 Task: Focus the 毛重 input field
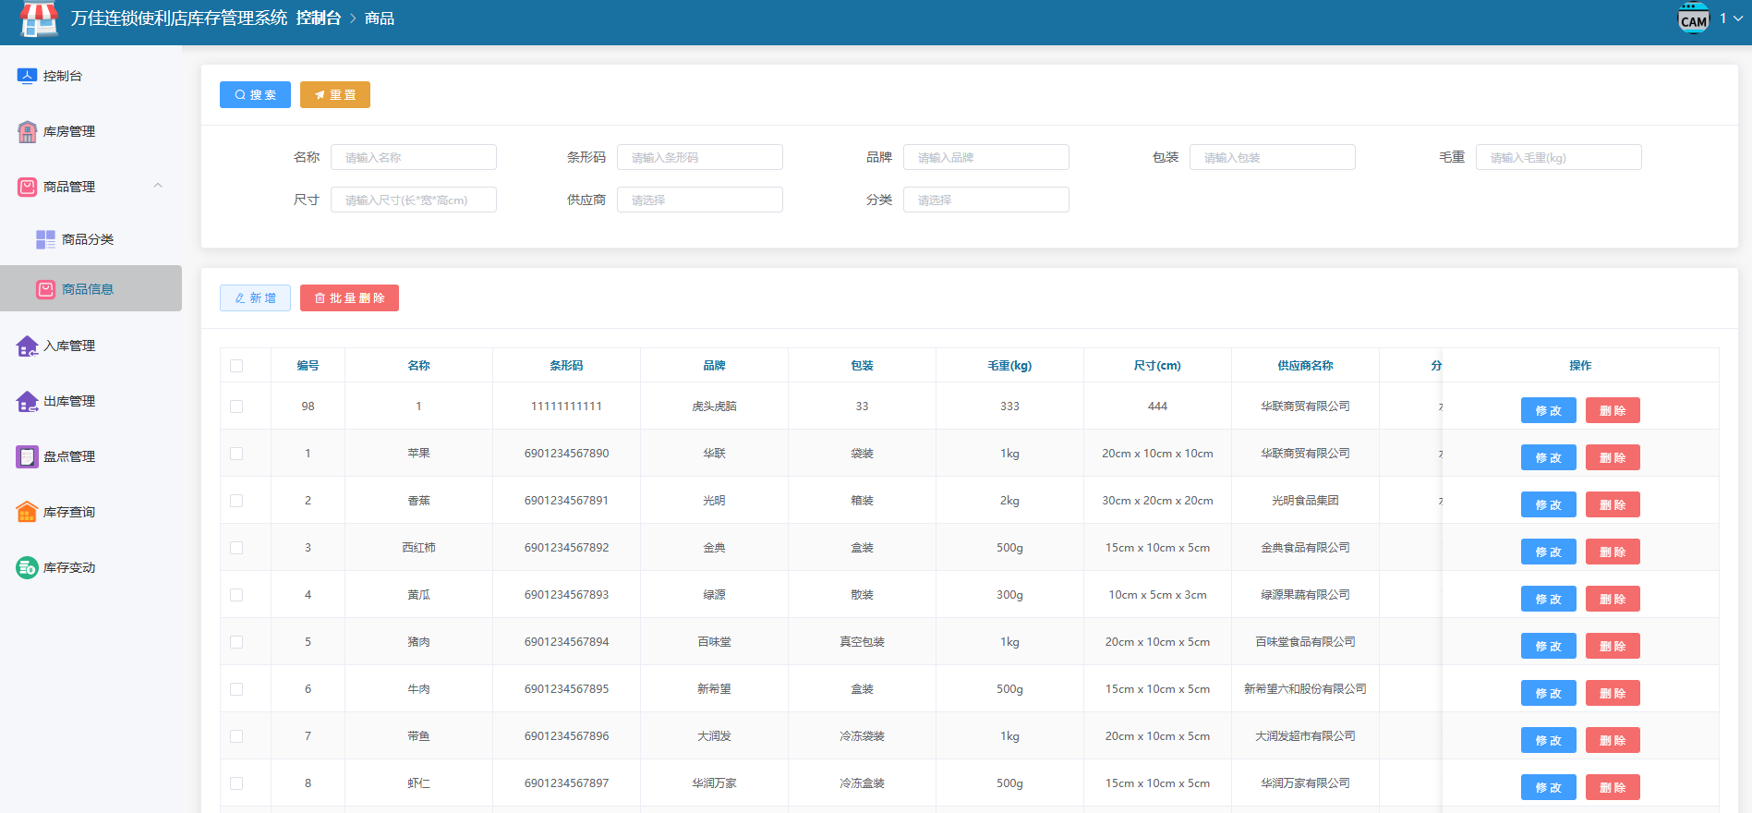[x=1559, y=157]
